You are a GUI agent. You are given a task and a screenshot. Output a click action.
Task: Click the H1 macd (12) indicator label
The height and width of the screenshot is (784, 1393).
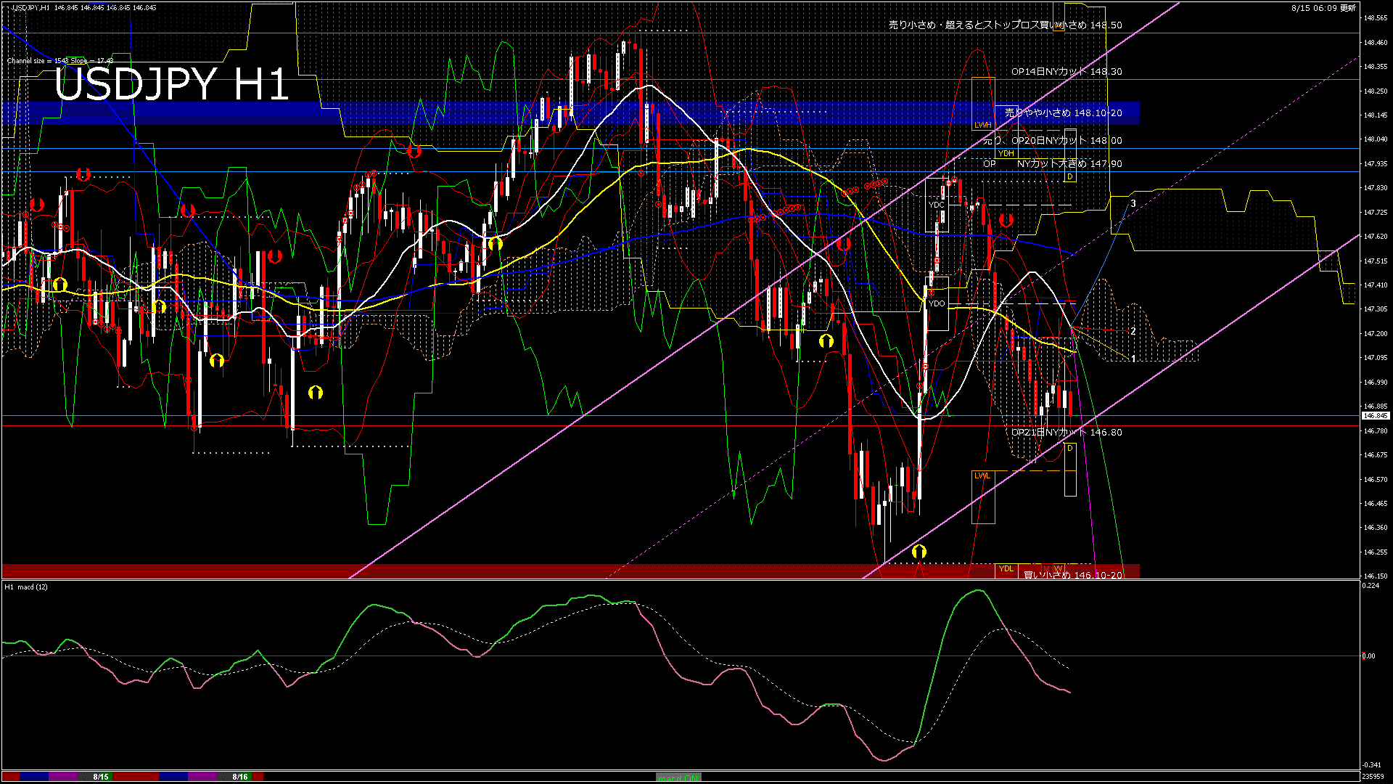tap(26, 587)
